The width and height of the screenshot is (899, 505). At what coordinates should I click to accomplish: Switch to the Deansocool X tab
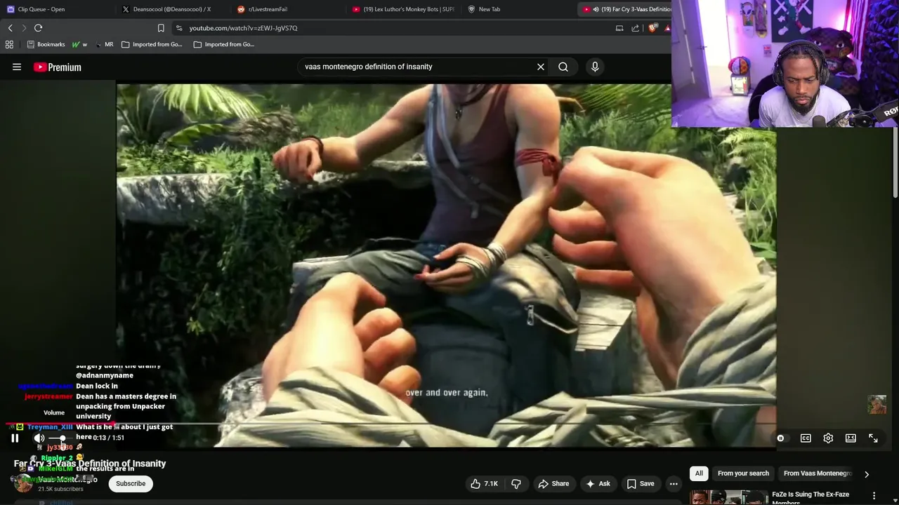coord(172,9)
